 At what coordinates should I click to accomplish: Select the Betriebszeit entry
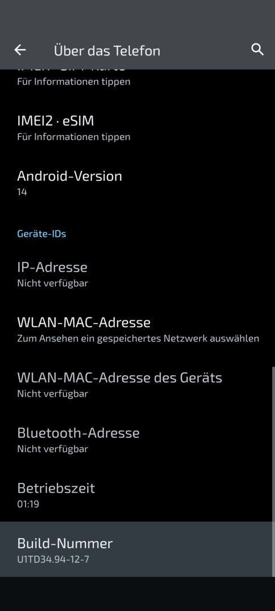coord(137,495)
